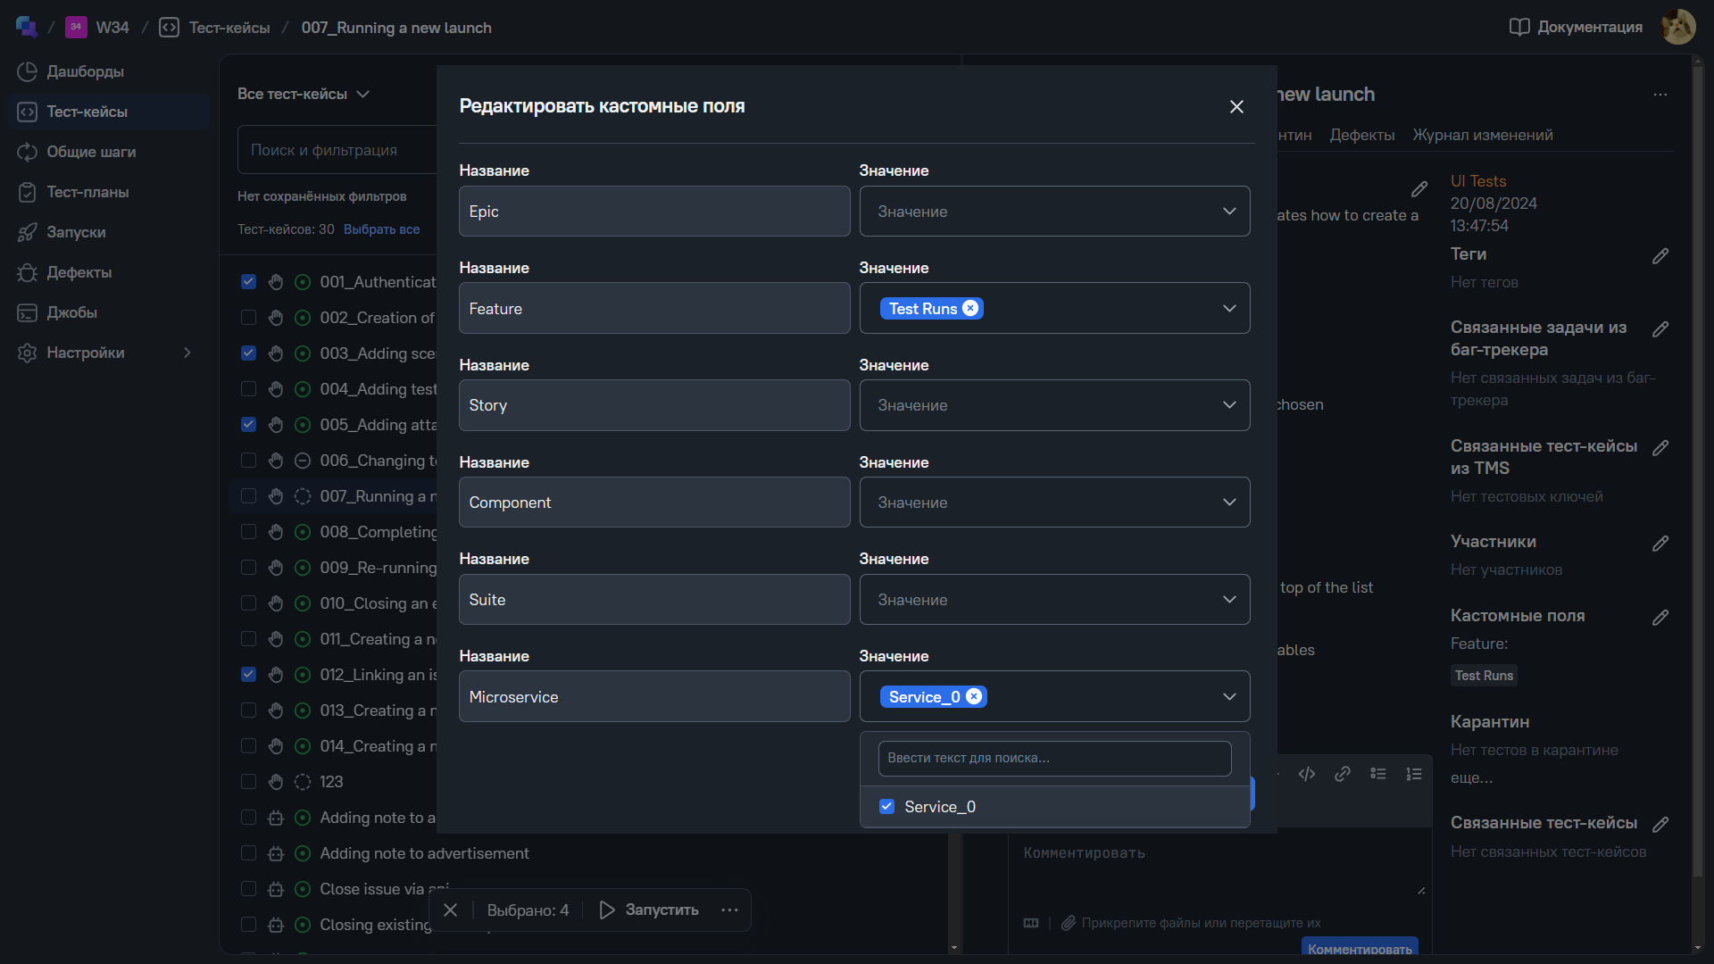Remove the Service_0 chip from Microservice

point(974,696)
